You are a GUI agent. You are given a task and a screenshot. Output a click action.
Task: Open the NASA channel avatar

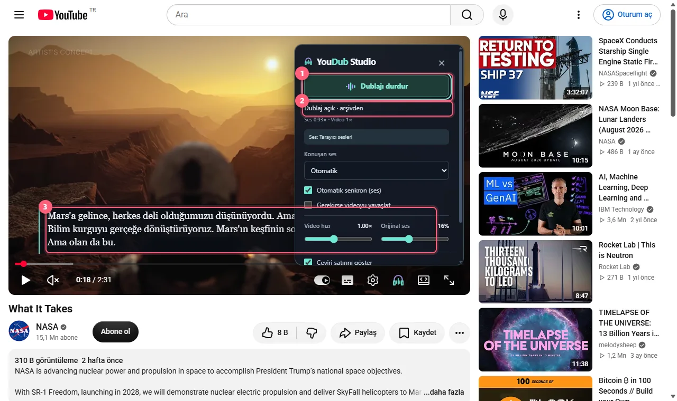click(19, 331)
